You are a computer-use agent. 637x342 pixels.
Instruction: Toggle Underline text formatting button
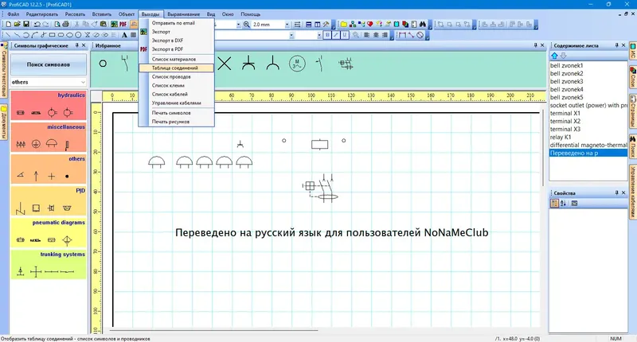point(345,35)
